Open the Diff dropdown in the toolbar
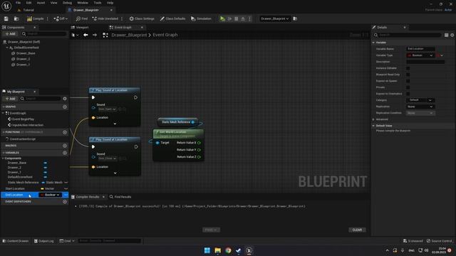The image size is (456, 256). pos(61,18)
